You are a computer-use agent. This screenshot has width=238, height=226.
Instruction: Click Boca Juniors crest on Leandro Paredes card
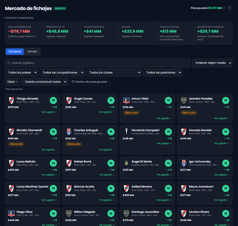[x=184, y=100]
